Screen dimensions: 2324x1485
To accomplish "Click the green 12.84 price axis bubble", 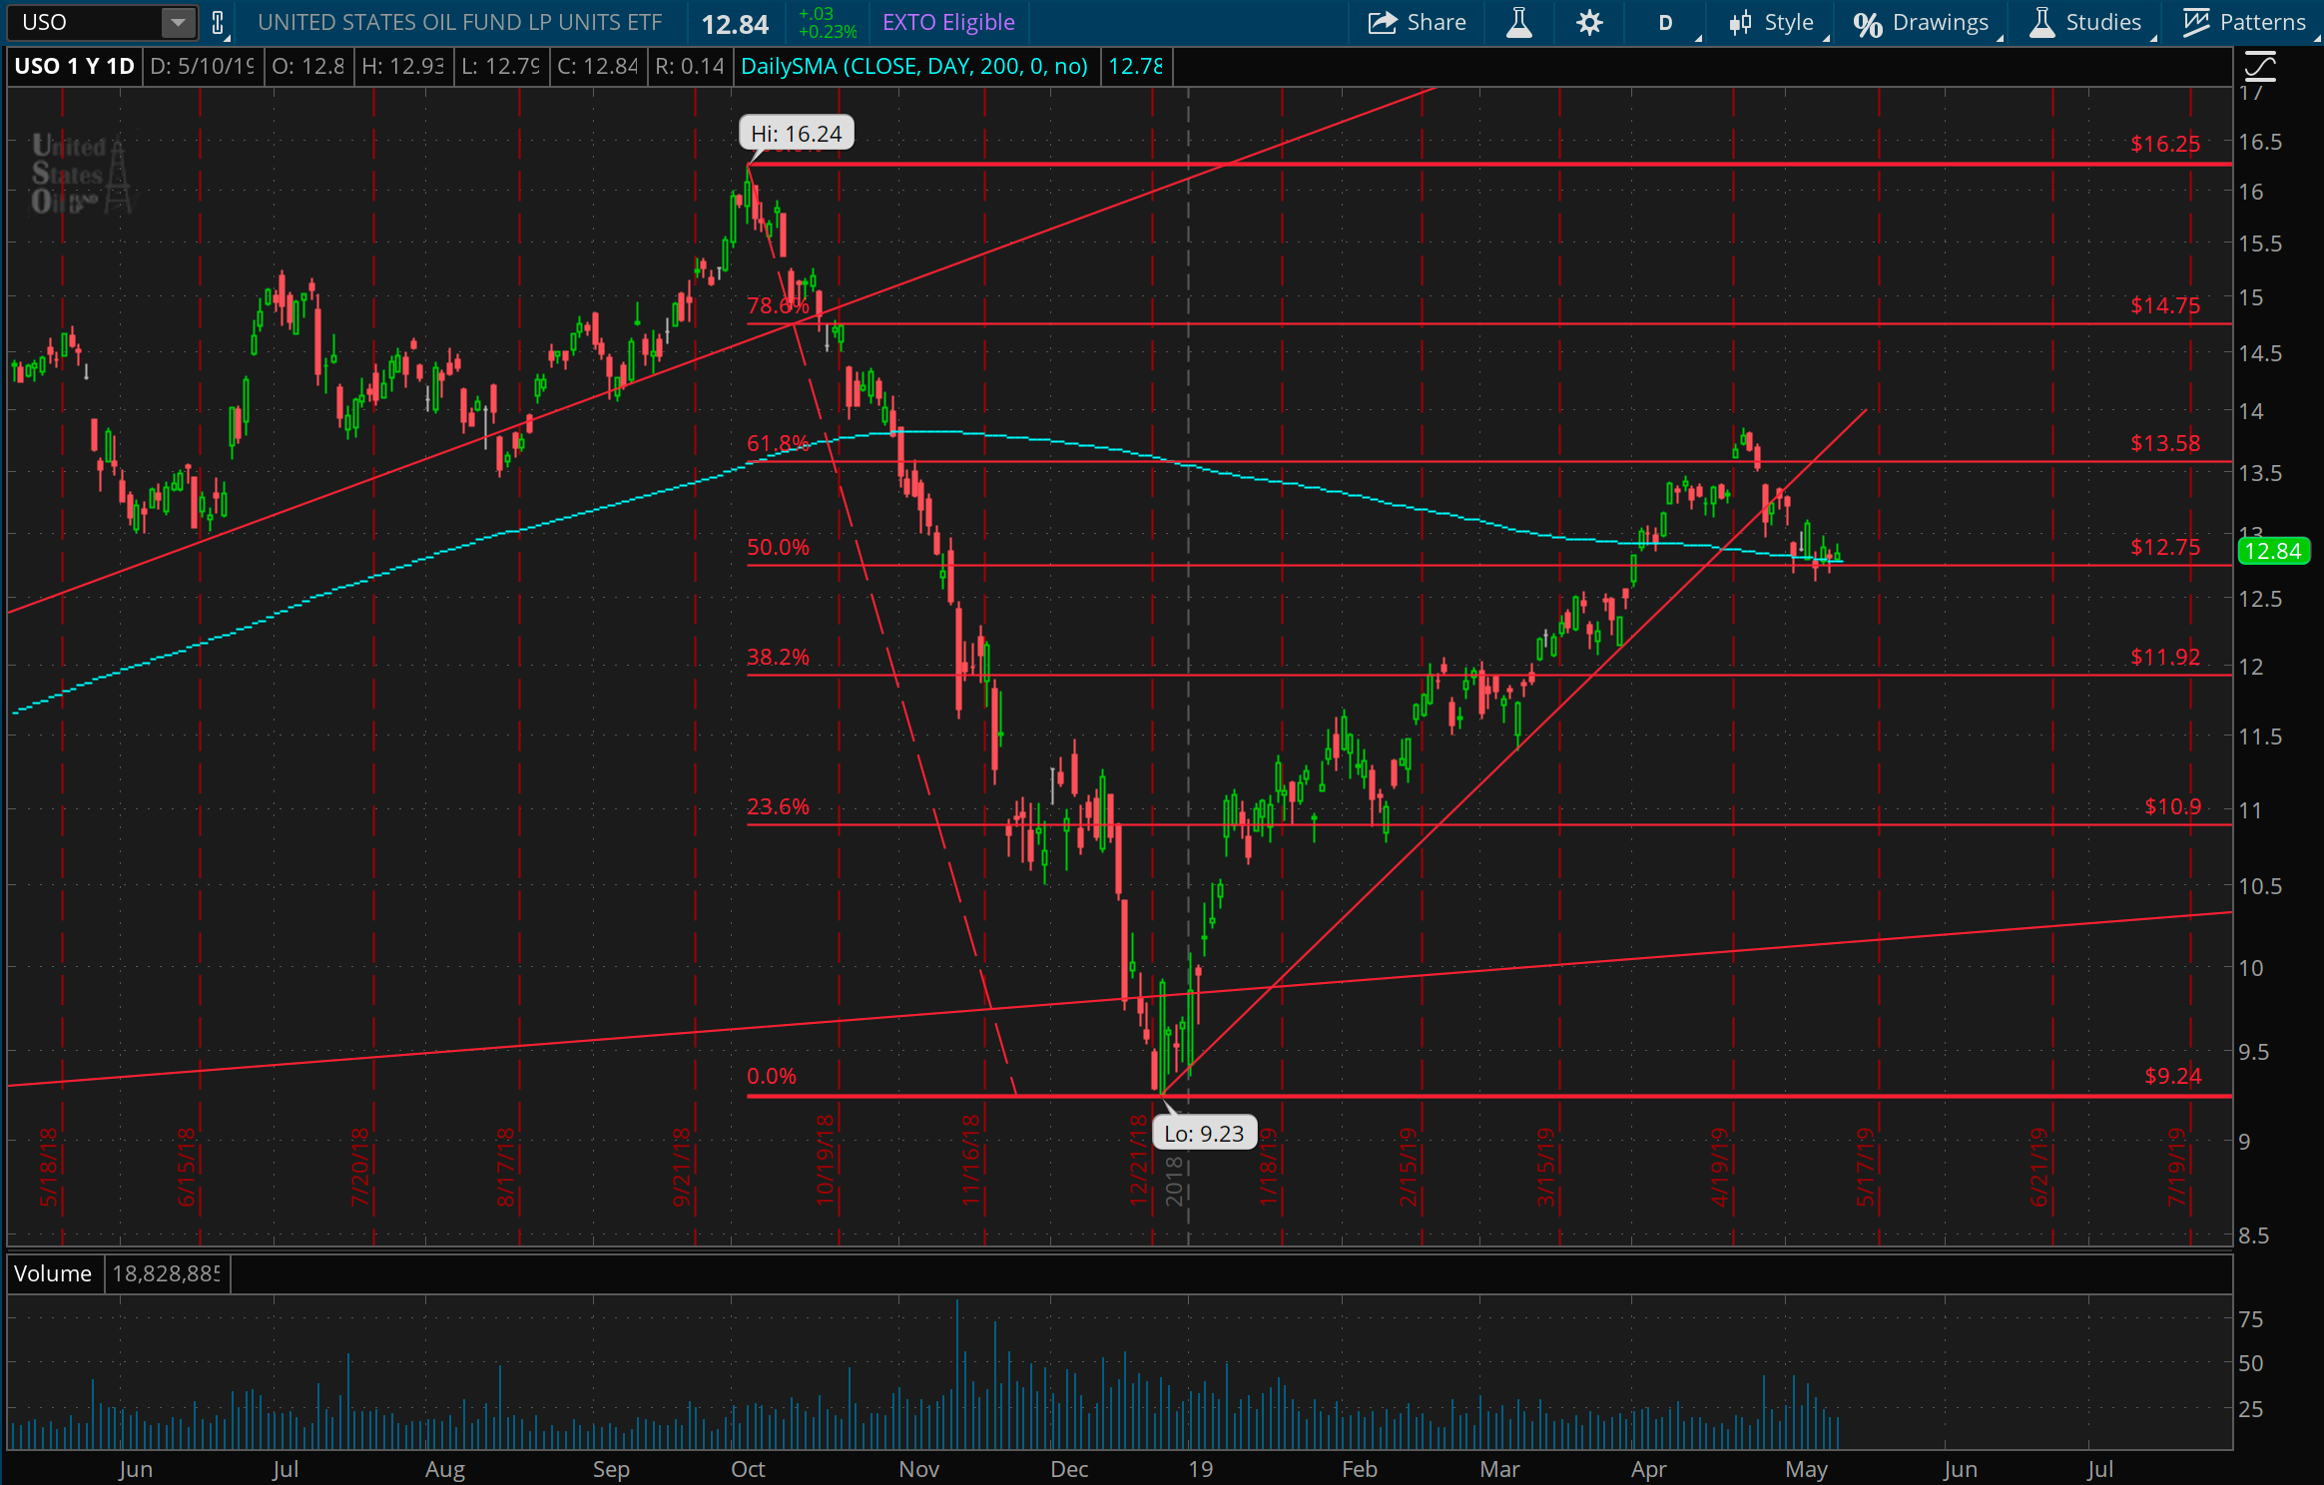I will 2273,551.
